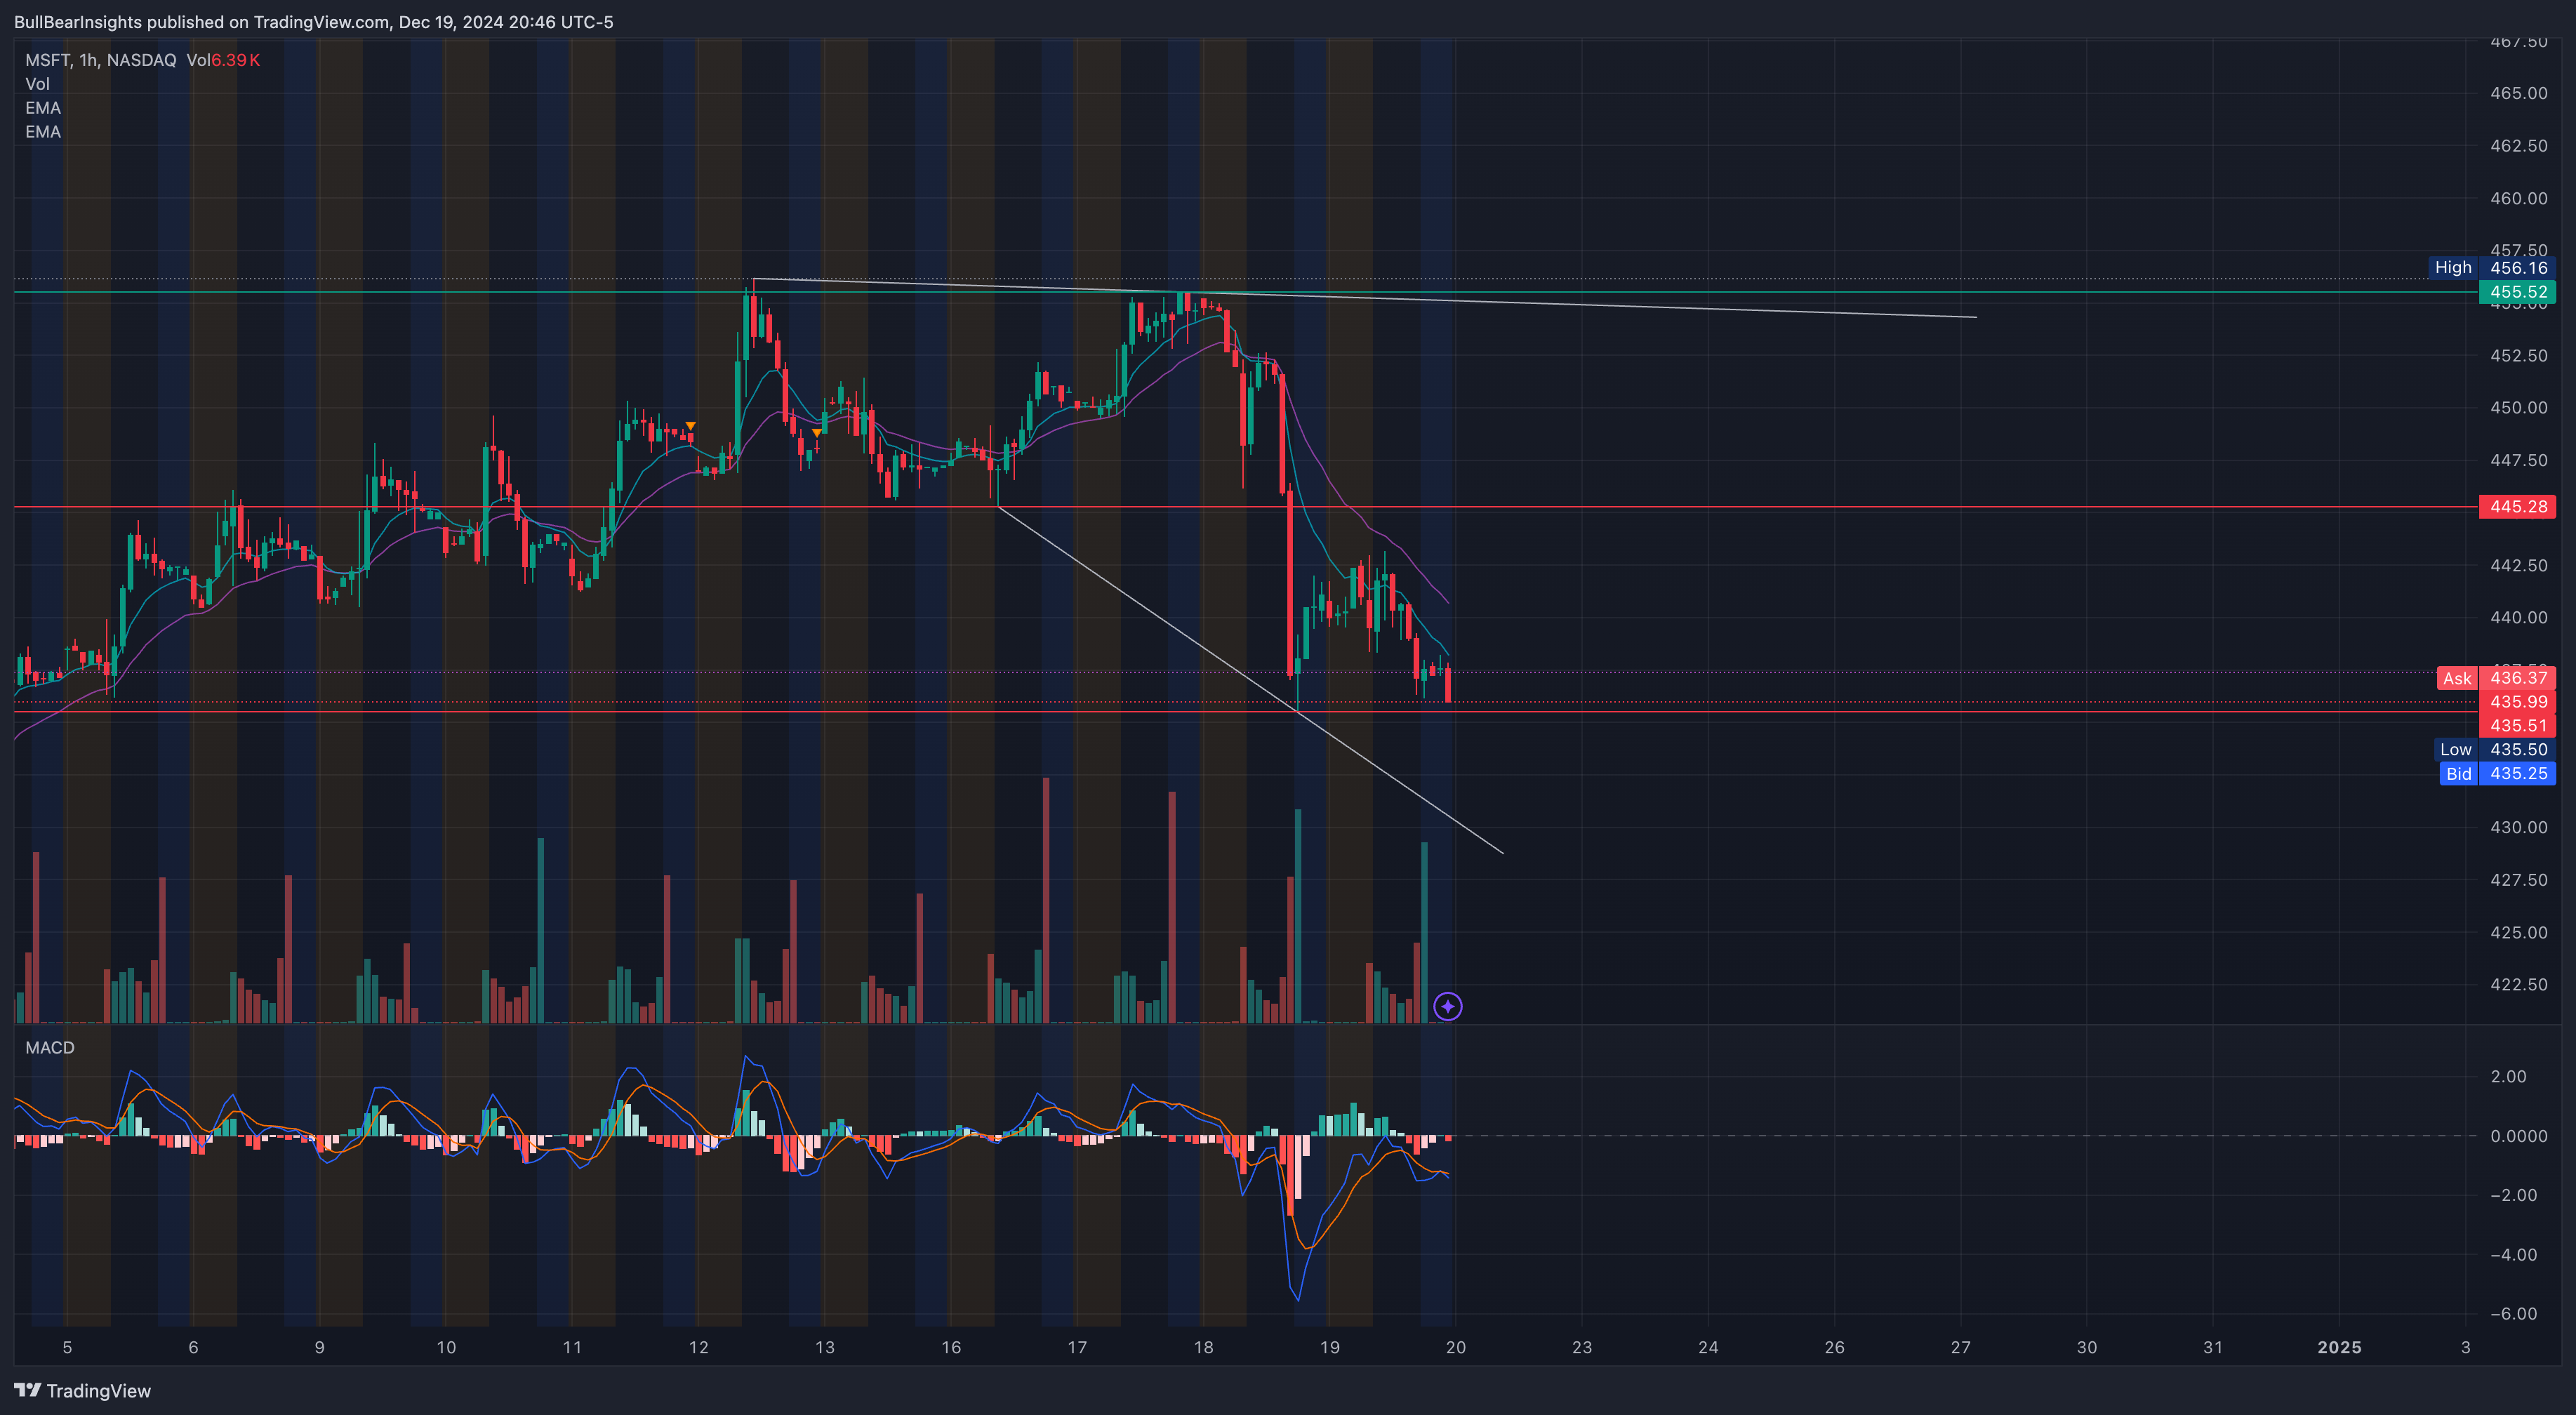The height and width of the screenshot is (1415, 2576).
Task: Click the red 435.99 last price label
Action: coord(2517,702)
